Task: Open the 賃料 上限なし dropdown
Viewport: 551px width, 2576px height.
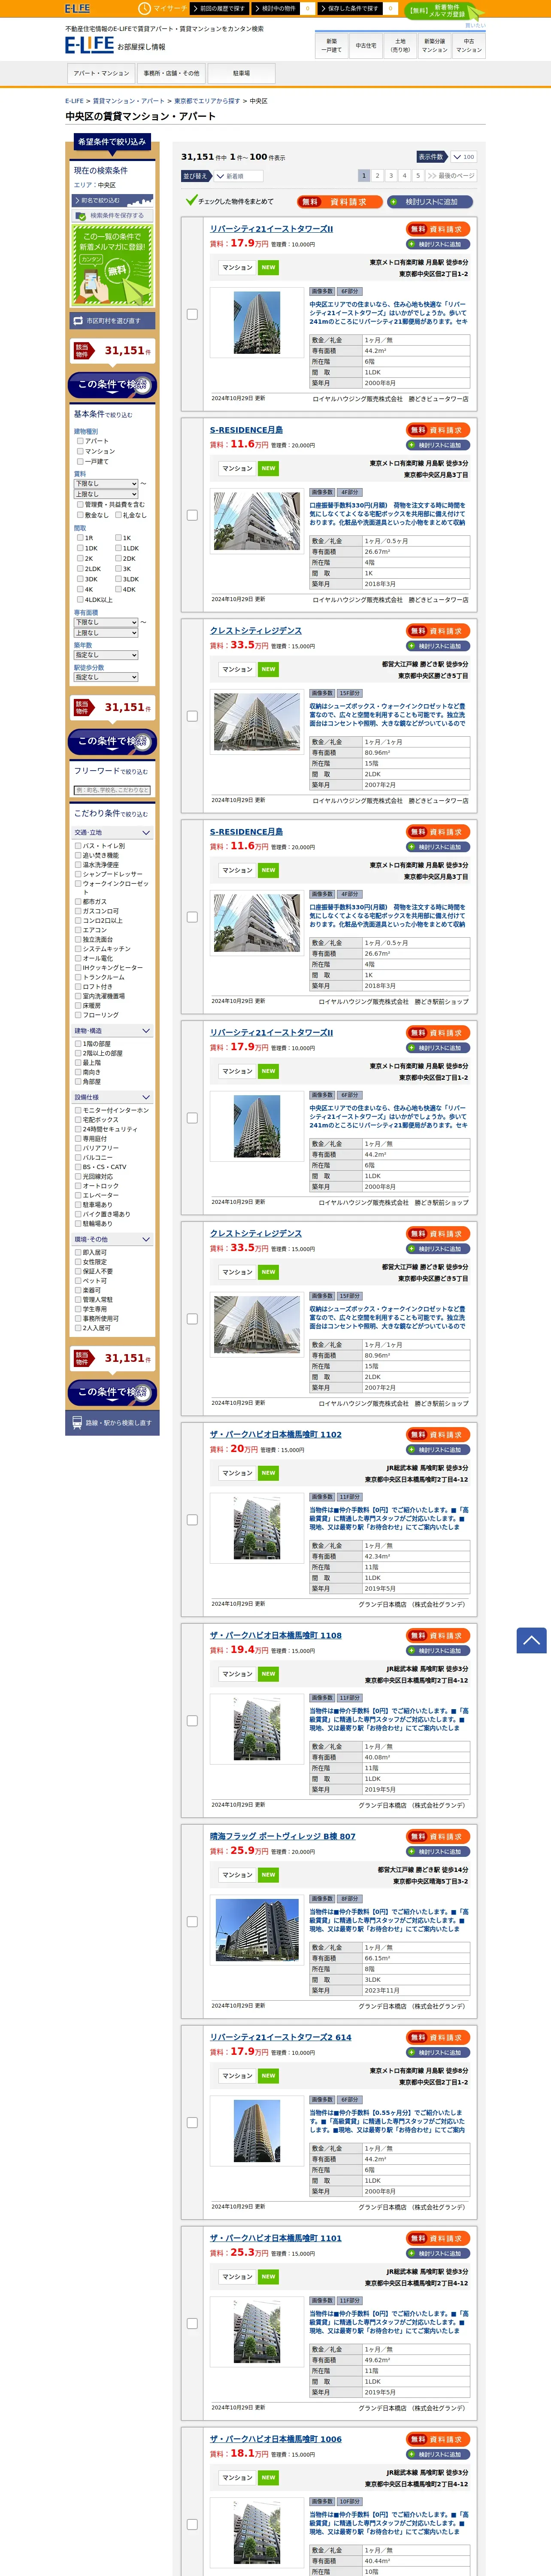Action: pos(106,494)
